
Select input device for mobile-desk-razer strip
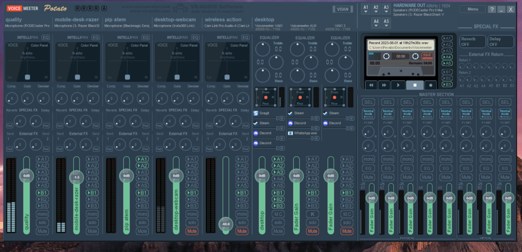[77, 25]
